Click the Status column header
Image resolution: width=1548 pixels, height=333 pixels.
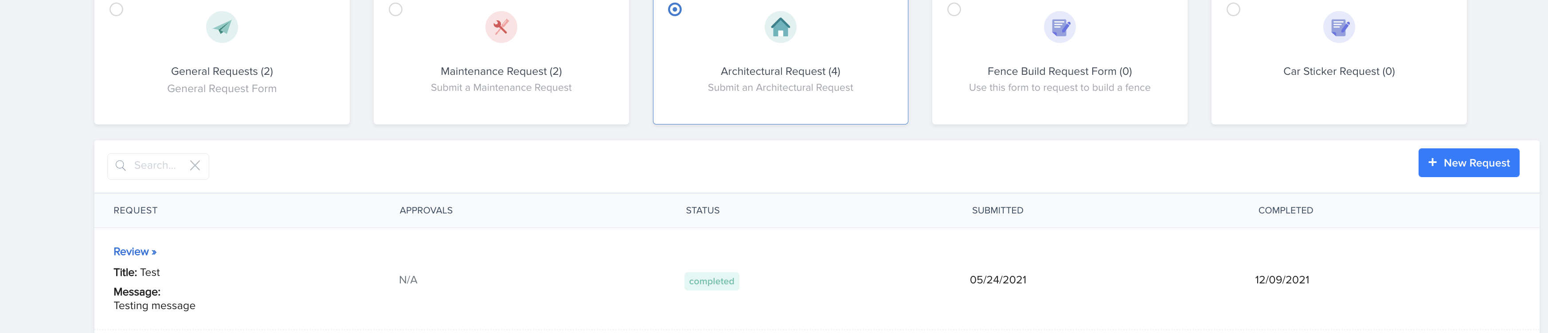click(x=703, y=211)
